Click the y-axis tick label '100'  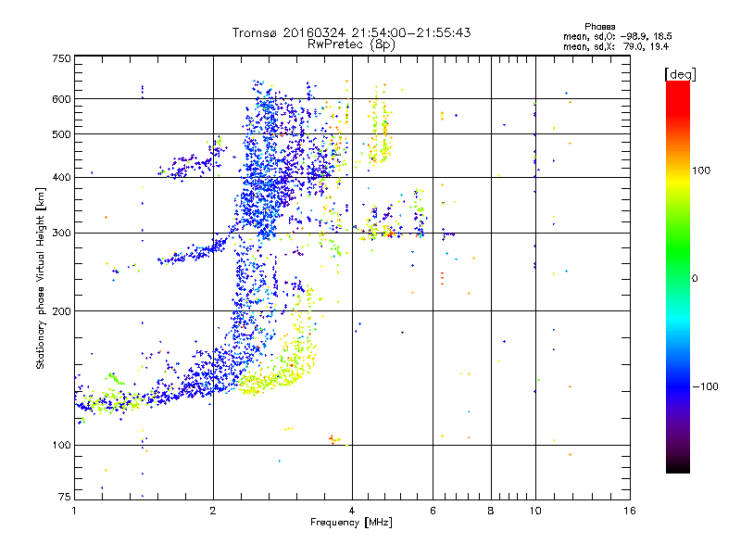[x=62, y=446]
